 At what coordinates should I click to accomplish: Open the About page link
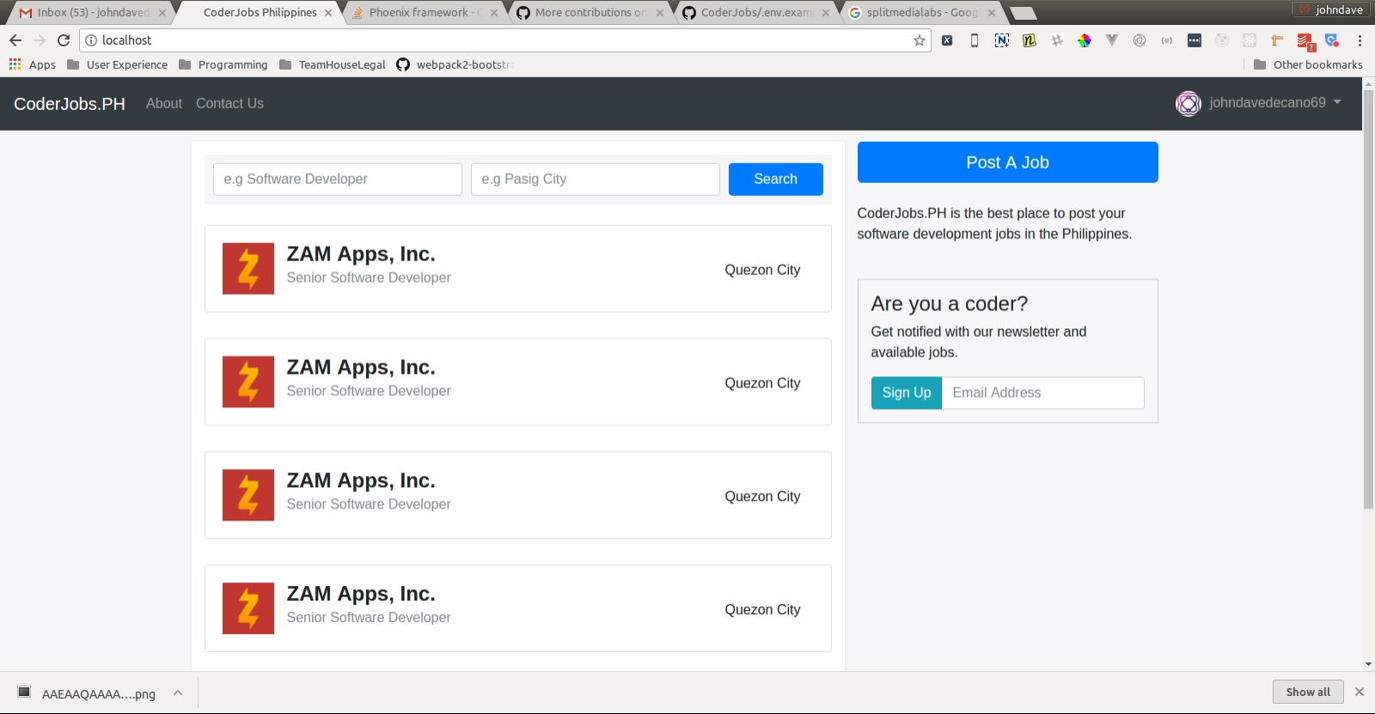[x=164, y=103]
